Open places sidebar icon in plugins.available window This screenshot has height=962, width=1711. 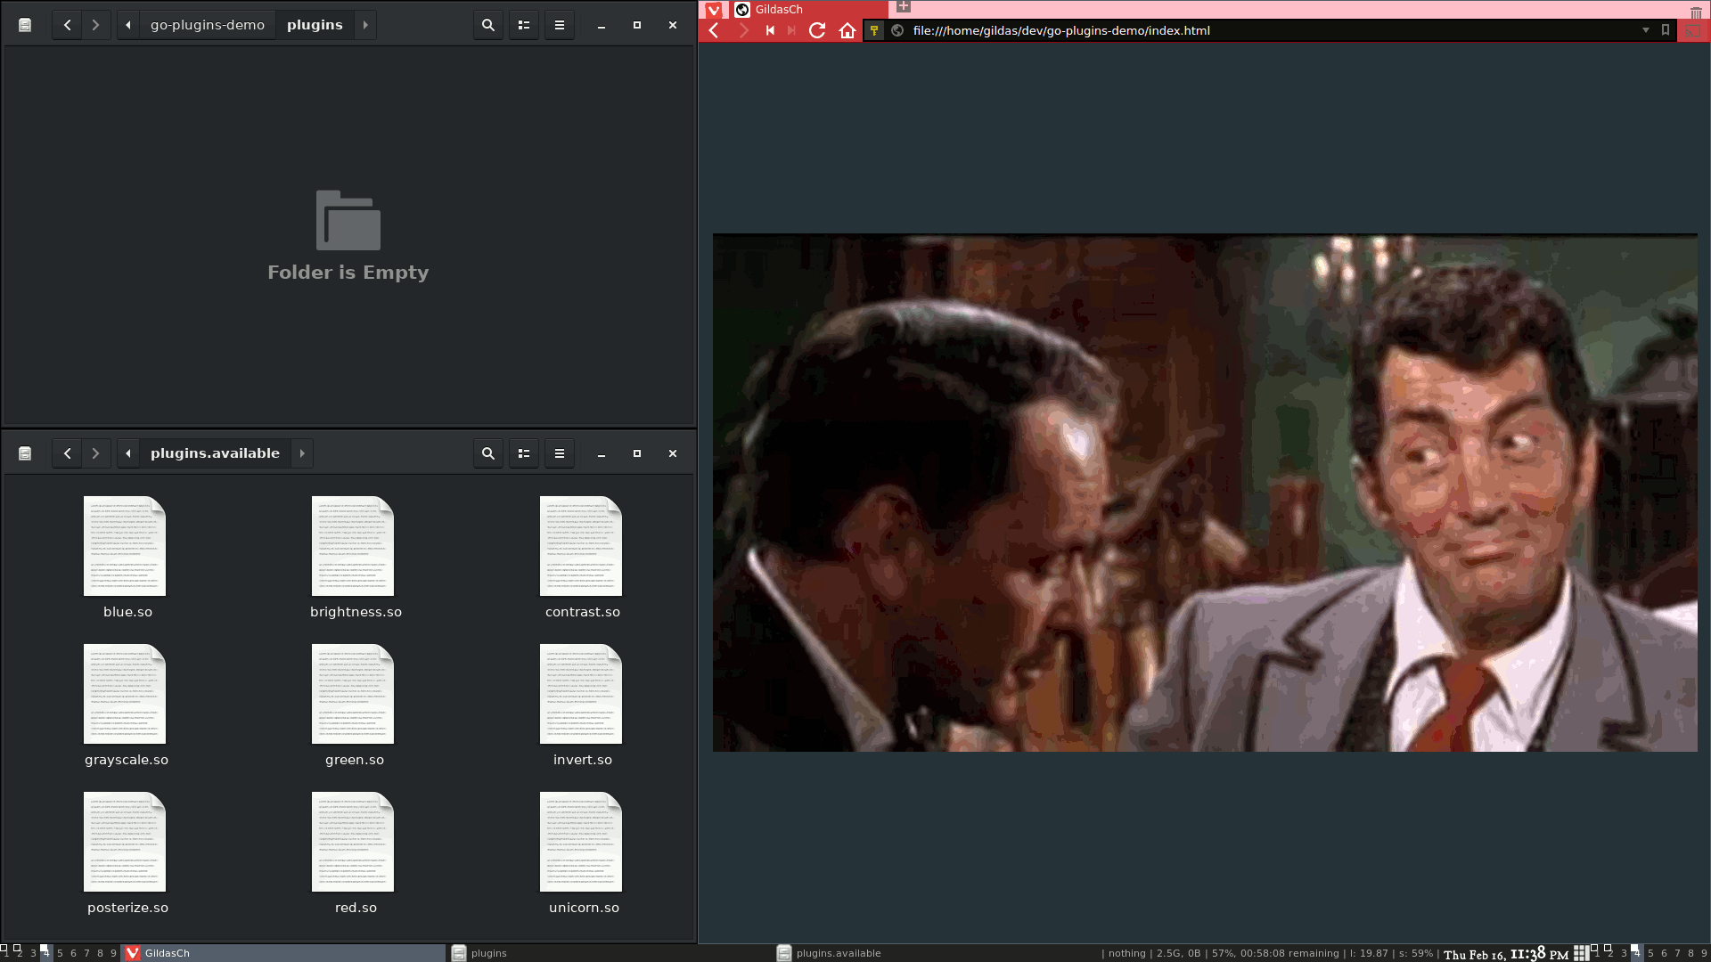point(25,453)
